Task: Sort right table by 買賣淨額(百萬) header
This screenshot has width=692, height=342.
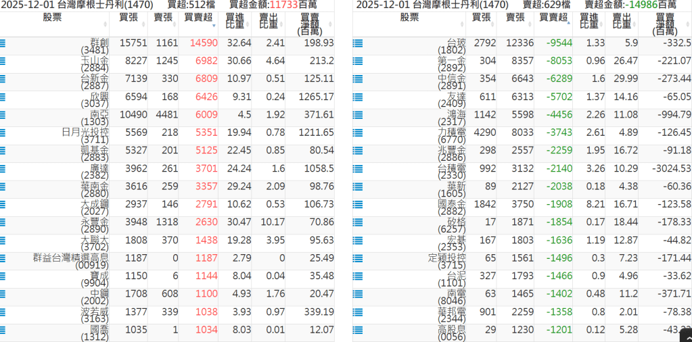Action: coord(665,23)
